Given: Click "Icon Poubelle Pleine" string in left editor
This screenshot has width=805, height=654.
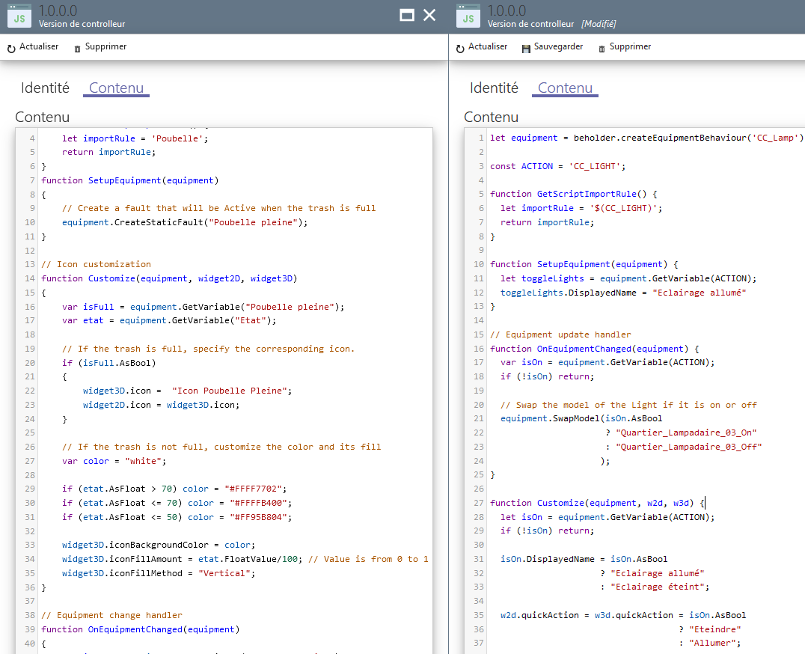Looking at the screenshot, I should pos(230,391).
